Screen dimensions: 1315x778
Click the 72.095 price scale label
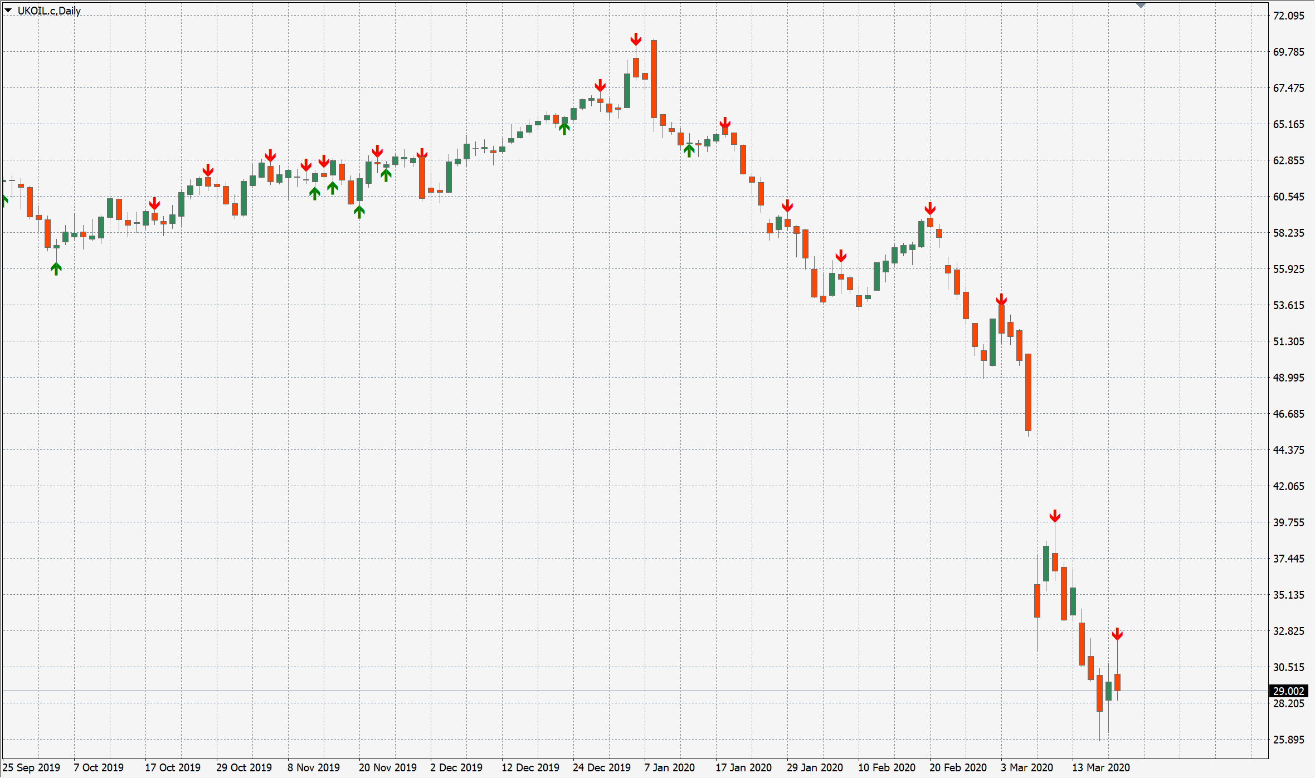(x=1288, y=16)
